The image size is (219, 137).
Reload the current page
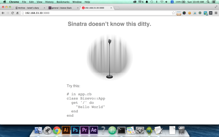13,13
